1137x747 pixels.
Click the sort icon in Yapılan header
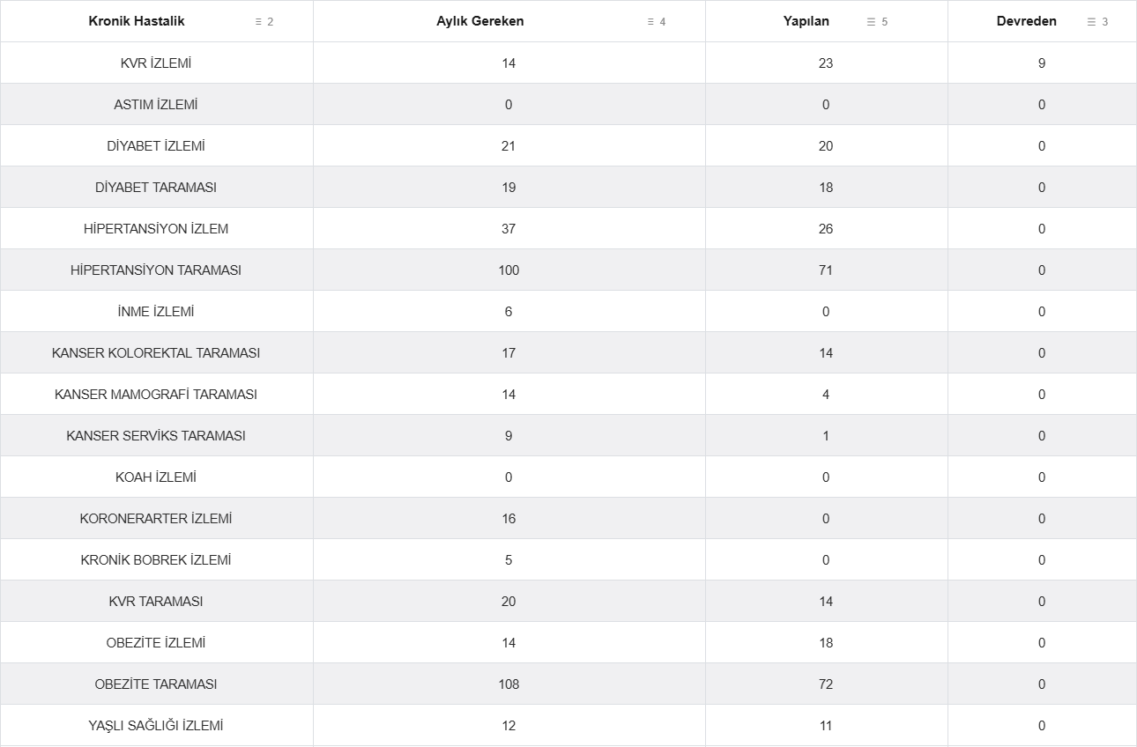pos(871,22)
